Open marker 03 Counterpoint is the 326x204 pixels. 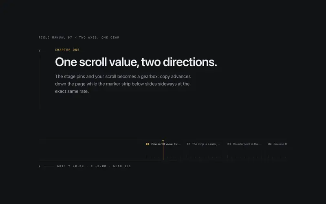coord(244,144)
